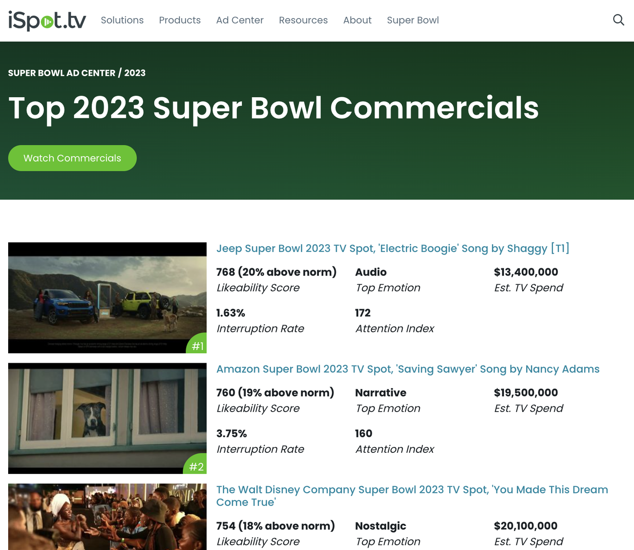Click Jeep top emotion Audio
Screen dimensions: 634x550
[x=371, y=272]
